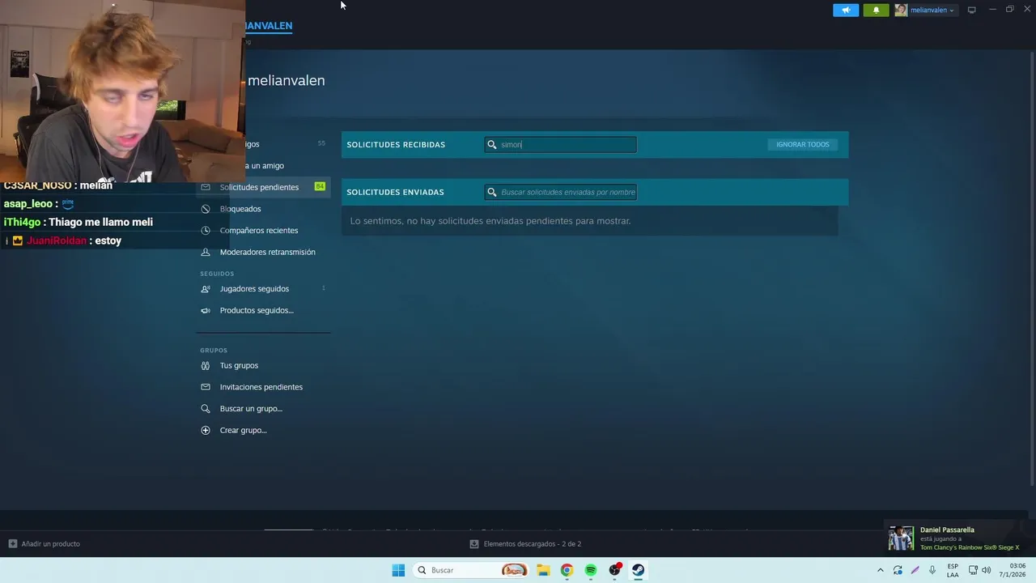Open Crear grupo...
The width and height of the screenshot is (1036, 583).
coord(243,430)
